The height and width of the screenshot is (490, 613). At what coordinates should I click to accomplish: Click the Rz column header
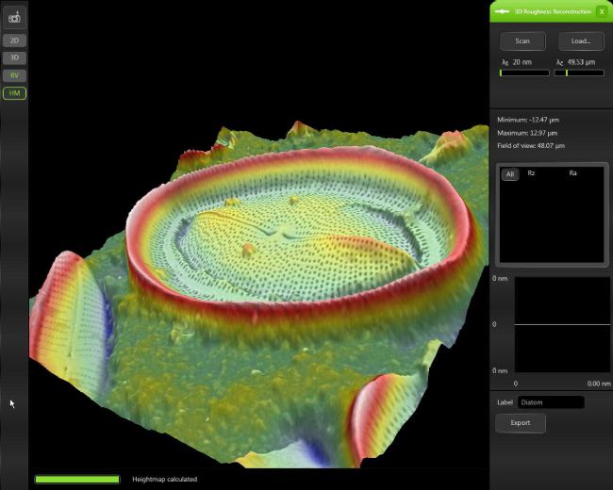(x=532, y=173)
